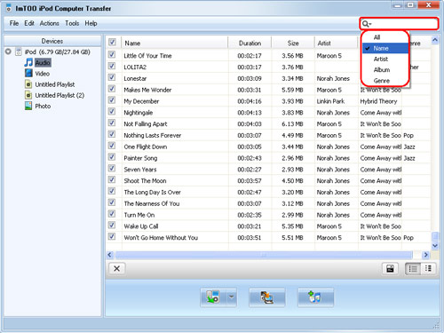Click the Audio music note icon

coord(28,62)
